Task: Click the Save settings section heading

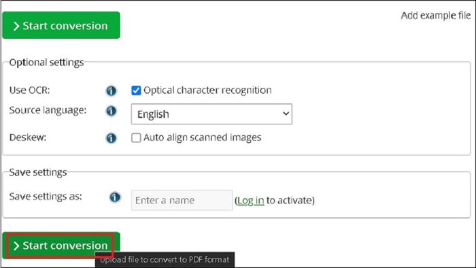Action: (x=38, y=172)
